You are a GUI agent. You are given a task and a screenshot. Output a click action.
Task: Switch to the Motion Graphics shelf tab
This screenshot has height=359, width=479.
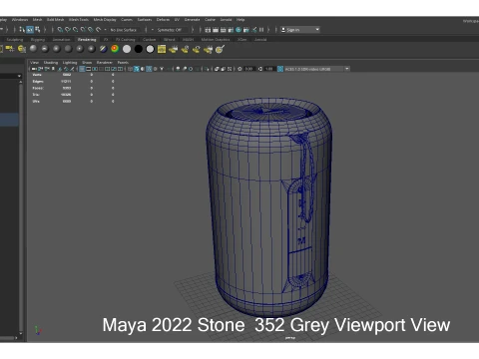[x=216, y=40]
